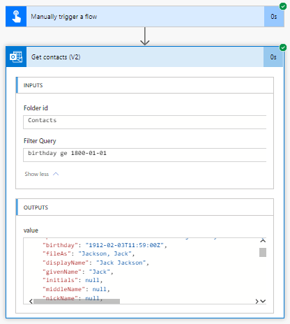Viewport: 290px width, 324px height.
Task: Click the Filter Query label
Action: coord(40,141)
